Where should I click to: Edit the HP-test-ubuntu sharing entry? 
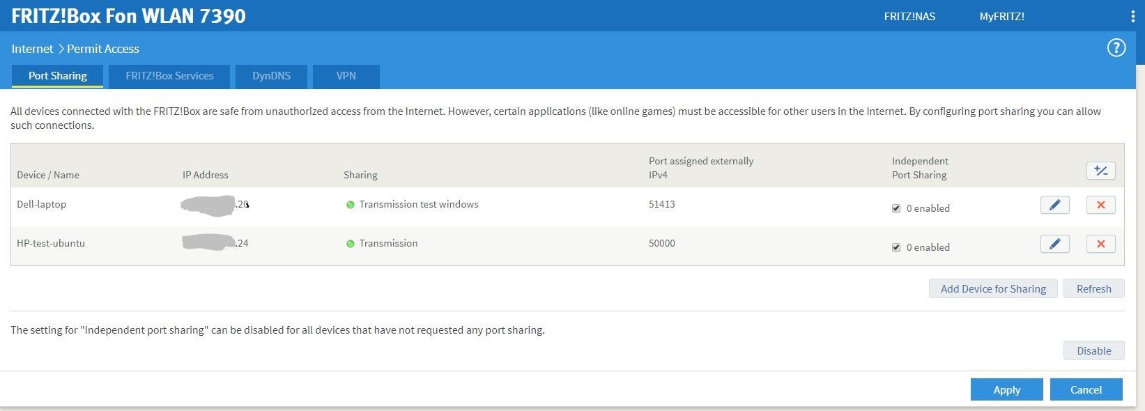point(1054,244)
